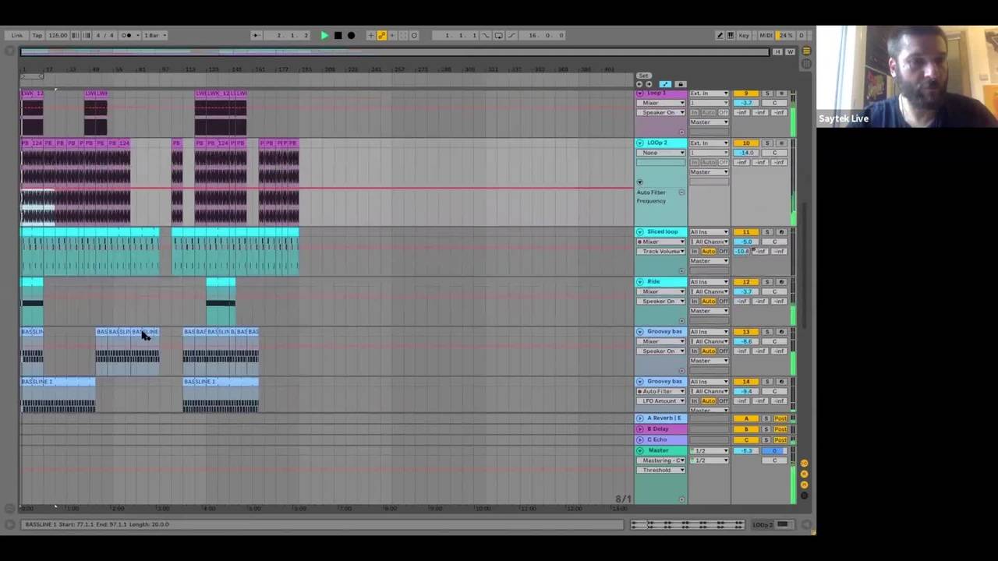Solo the Loop 1 track
Screen dimensions: 998x561
[767, 93]
